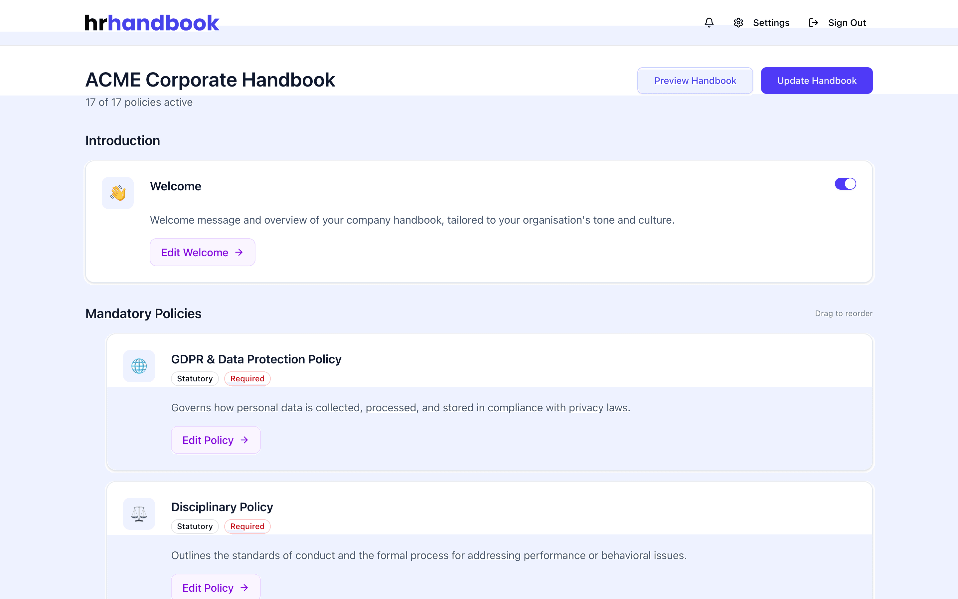
Task: Click the waving hand Welcome section icon
Action: [117, 193]
